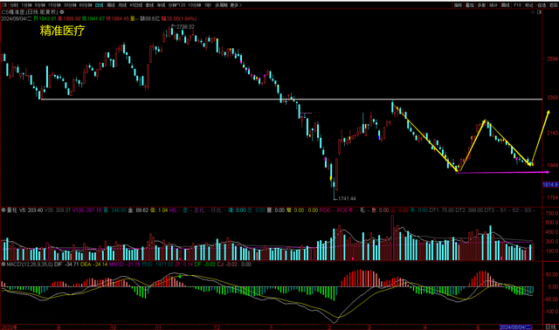The height and width of the screenshot is (330, 559).
Task: Click first button in top-right toolbar group
Action: pos(458,5)
